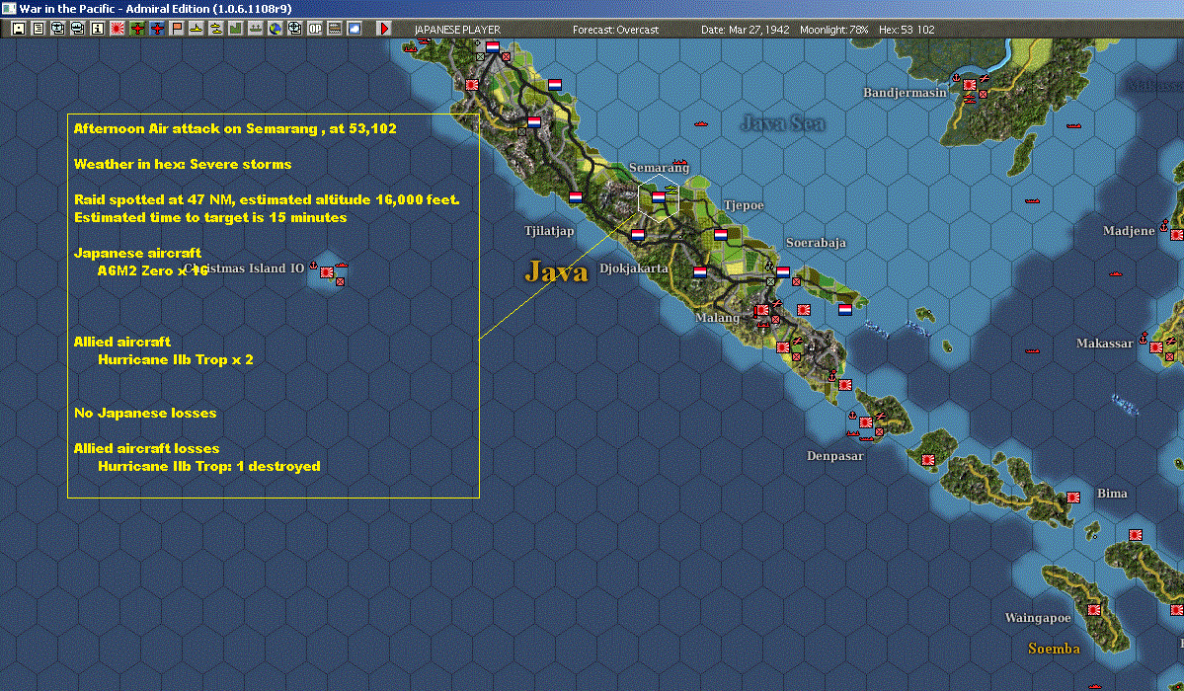Click the orange flag toolbar icon
The image size is (1184, 691).
177,29
